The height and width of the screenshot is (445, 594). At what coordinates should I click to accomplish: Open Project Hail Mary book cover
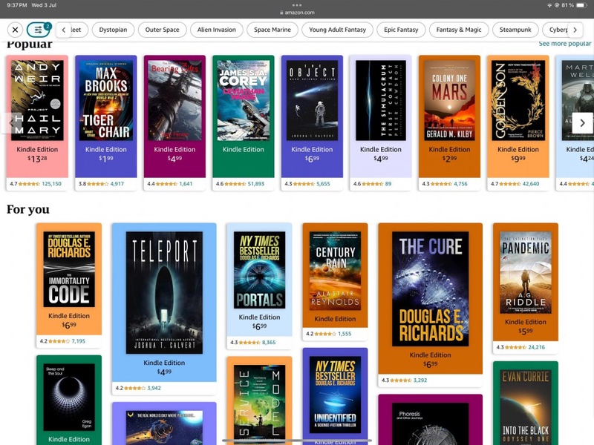[37, 100]
